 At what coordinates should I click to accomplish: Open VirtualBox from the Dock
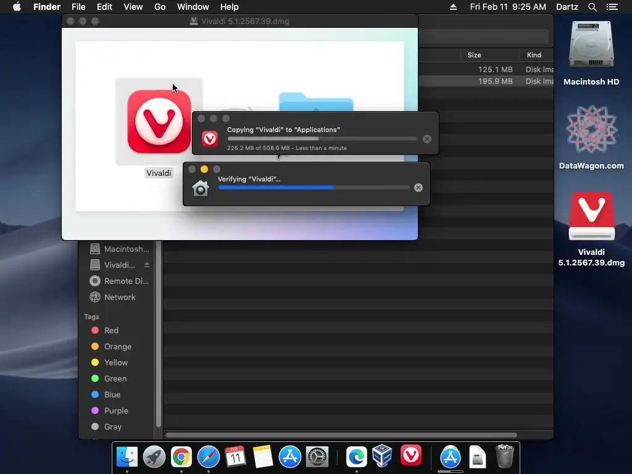[x=382, y=455]
